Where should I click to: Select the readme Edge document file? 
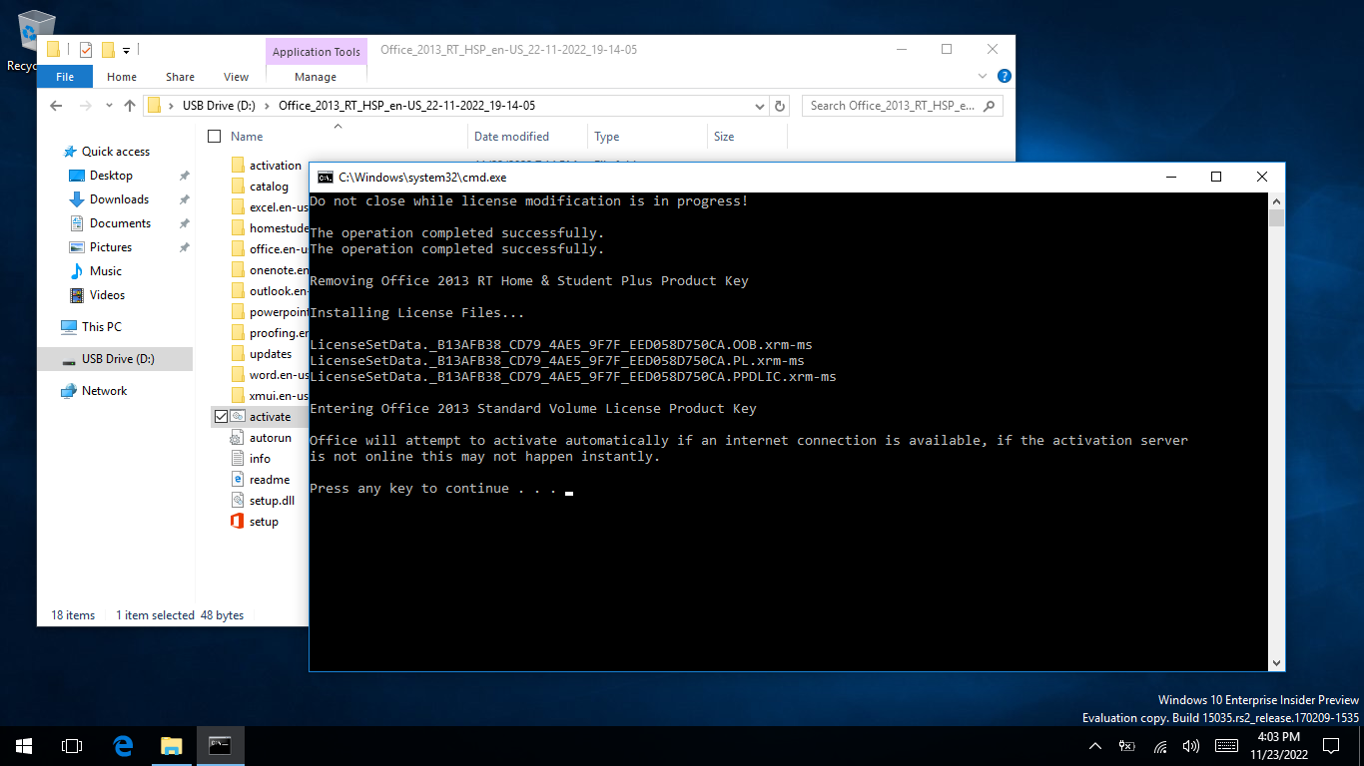270,479
